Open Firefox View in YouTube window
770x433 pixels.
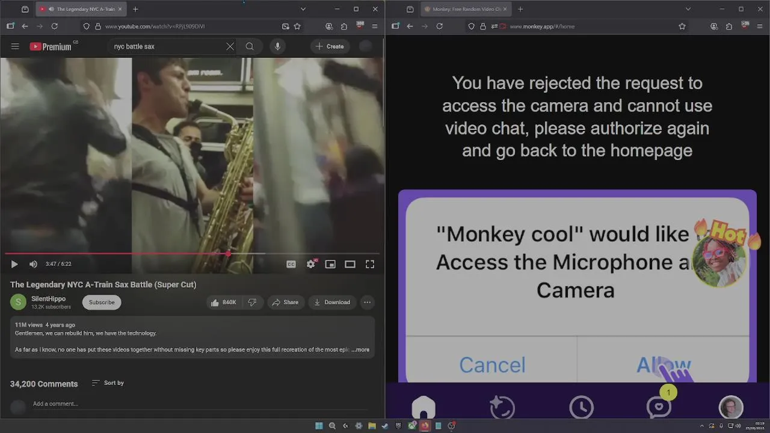coord(25,9)
